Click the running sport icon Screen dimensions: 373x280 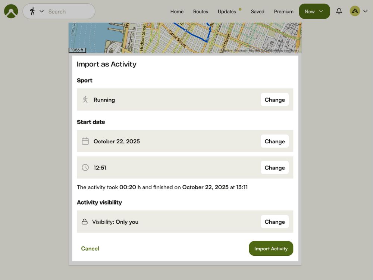[85, 100]
